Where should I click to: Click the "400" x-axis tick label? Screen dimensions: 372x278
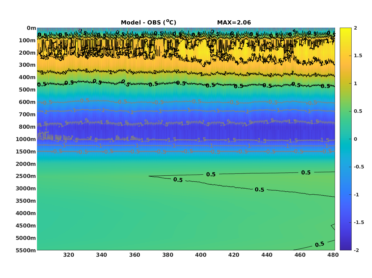point(201,255)
